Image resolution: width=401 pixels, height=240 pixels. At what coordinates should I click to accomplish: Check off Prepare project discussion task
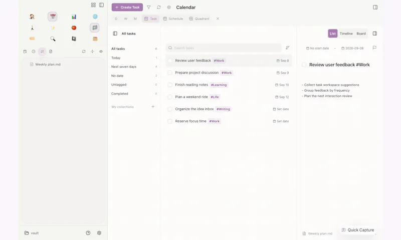170,73
